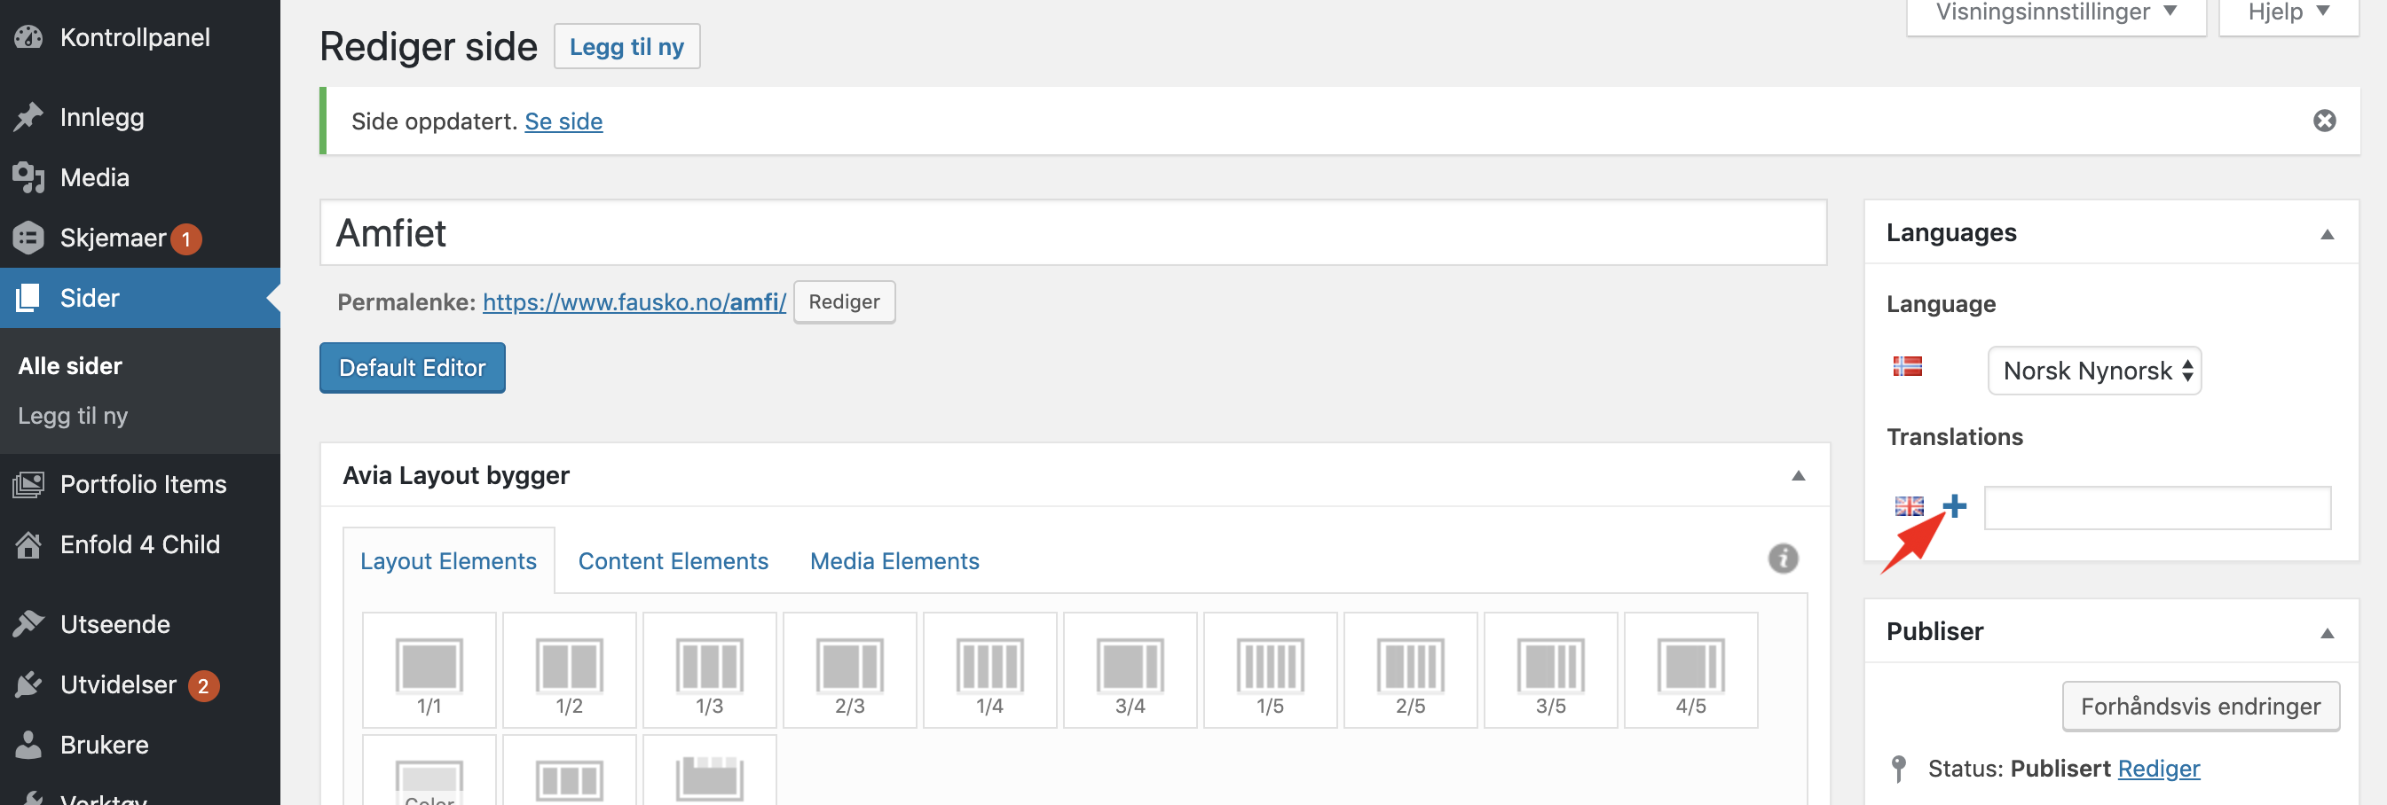This screenshot has width=2387, height=805.
Task: Open Alle sider submenu item
Action: click(x=70, y=365)
